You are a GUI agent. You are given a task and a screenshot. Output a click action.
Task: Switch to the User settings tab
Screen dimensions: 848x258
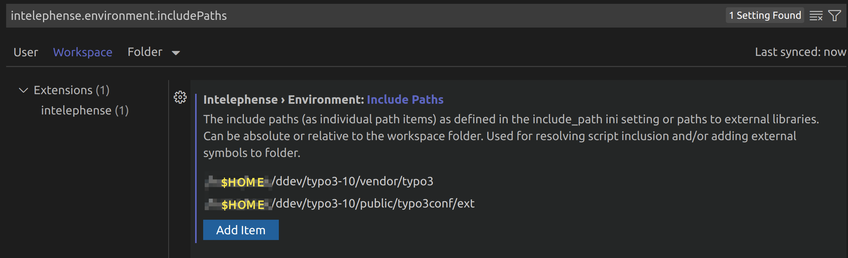tap(26, 52)
